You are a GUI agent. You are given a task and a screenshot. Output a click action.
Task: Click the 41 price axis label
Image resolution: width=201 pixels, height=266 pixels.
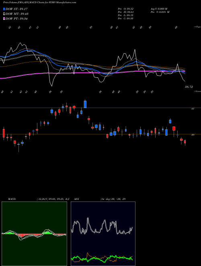193,109
